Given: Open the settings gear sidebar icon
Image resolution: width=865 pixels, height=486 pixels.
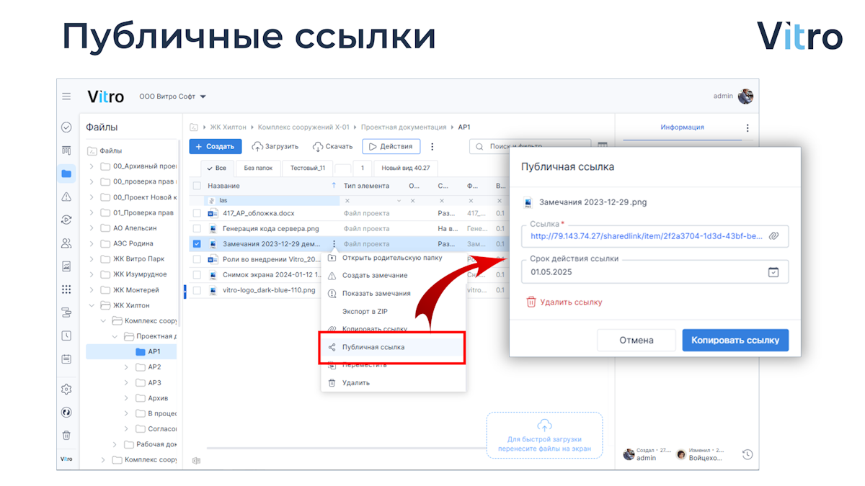Looking at the screenshot, I should [x=66, y=389].
